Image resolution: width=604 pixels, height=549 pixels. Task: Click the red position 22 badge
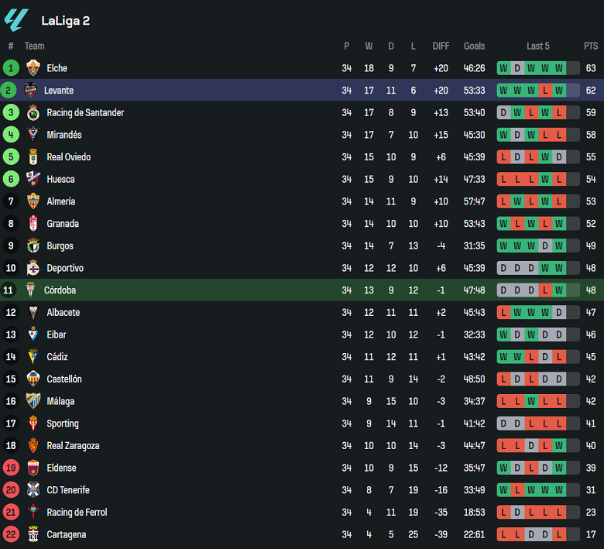[11, 534]
